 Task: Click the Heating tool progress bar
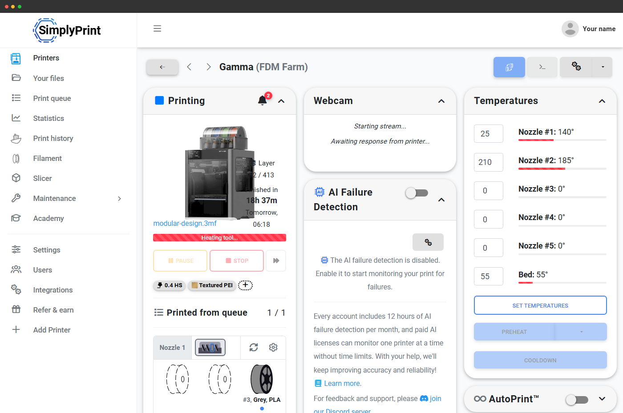219,238
